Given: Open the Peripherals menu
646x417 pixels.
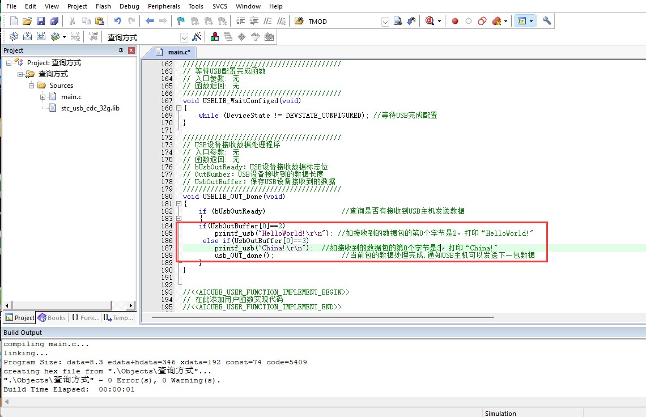Looking at the screenshot, I should pos(164,6).
